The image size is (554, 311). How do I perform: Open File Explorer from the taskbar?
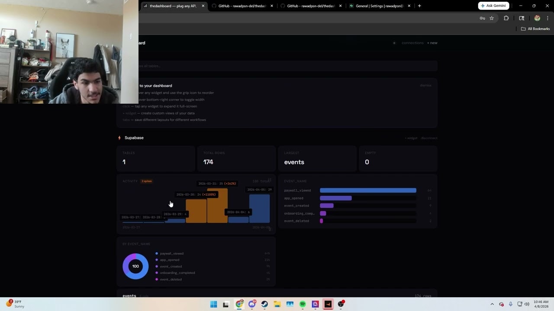277,304
